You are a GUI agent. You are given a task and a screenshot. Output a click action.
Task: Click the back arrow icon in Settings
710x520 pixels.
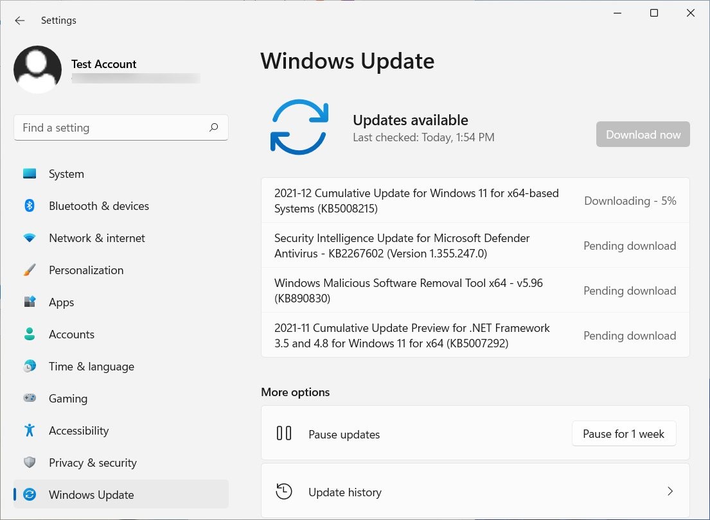(x=20, y=21)
